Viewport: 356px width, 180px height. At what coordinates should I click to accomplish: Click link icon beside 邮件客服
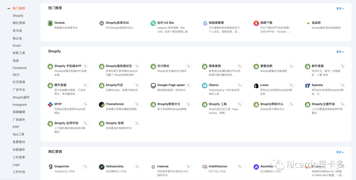(x=342, y=66)
